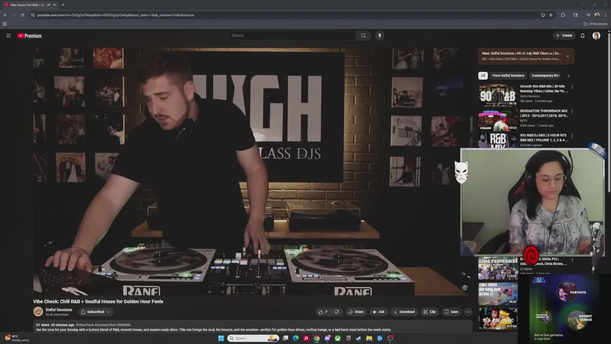The height and width of the screenshot is (344, 611).
Task: Open Subscribed dropdown chevron
Action: tap(108, 312)
